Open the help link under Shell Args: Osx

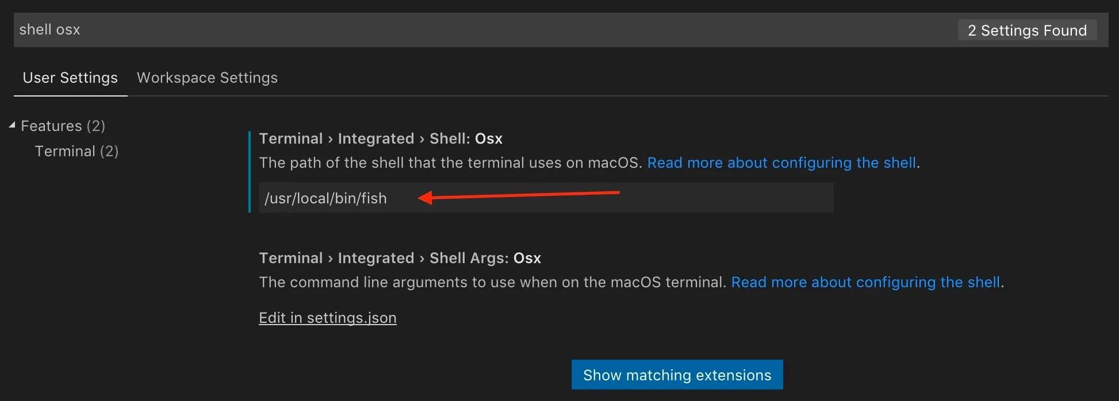coord(865,282)
